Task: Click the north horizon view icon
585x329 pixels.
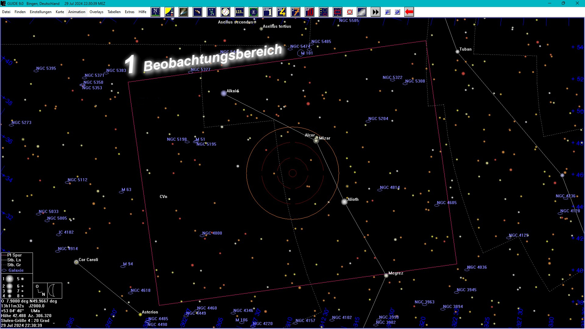Action: tap(155, 12)
